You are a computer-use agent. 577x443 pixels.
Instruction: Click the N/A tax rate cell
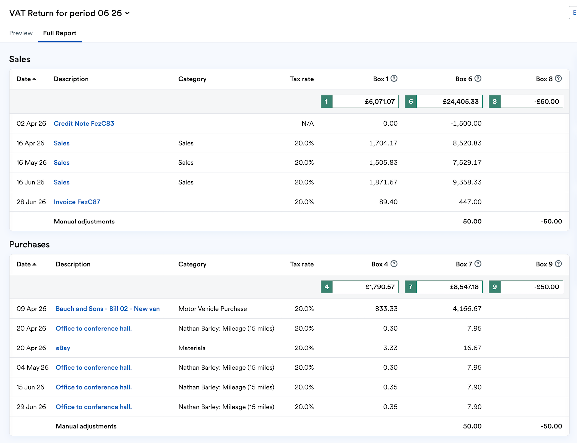click(x=308, y=123)
